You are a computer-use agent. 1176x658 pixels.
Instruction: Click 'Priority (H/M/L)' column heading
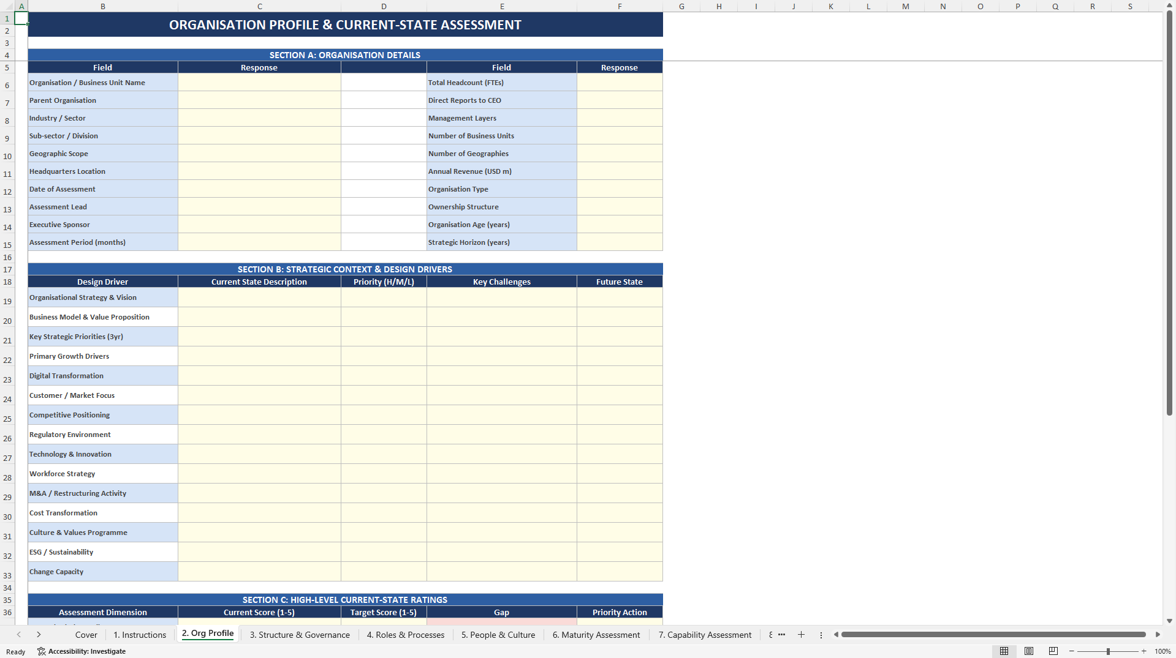click(x=384, y=282)
